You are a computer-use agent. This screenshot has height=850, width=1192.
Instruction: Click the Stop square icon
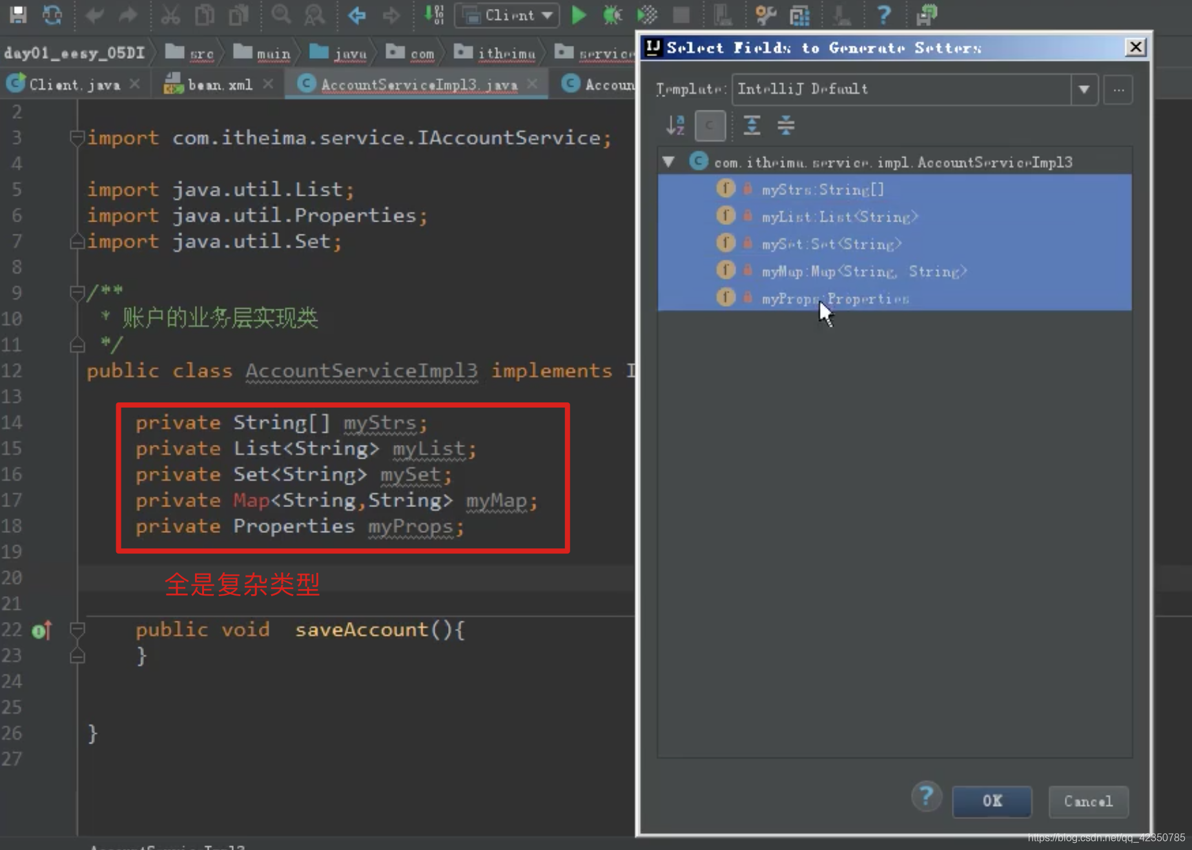[681, 15]
